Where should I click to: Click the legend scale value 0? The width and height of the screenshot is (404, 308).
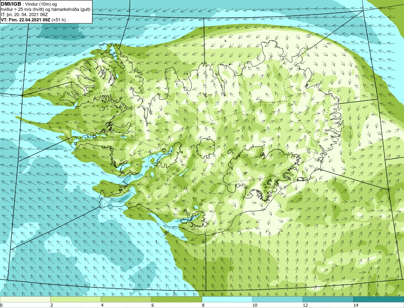tap(1, 305)
